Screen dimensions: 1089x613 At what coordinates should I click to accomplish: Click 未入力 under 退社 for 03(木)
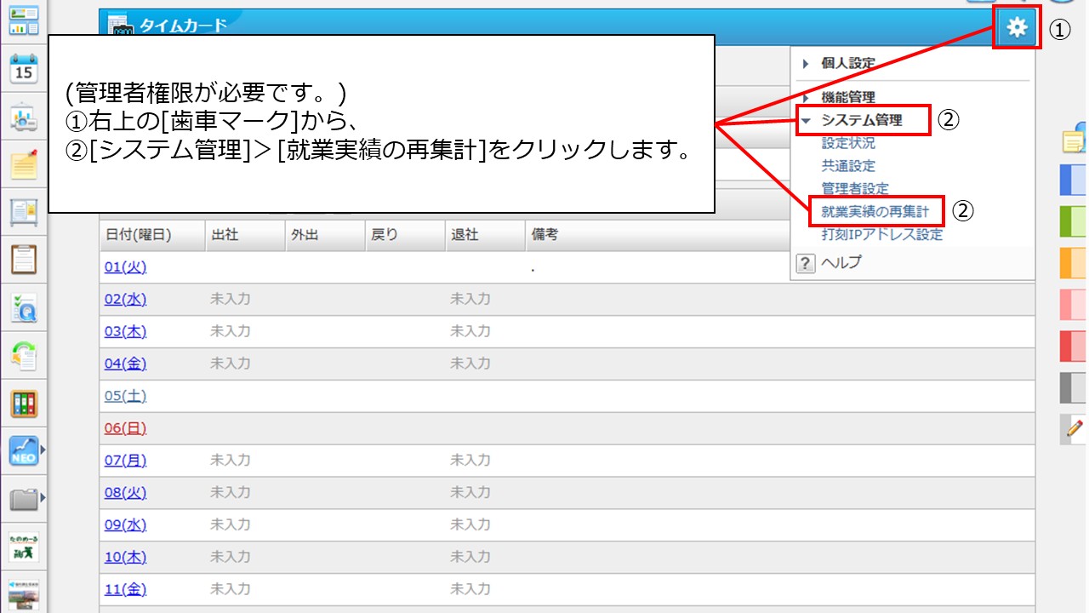[x=470, y=331]
